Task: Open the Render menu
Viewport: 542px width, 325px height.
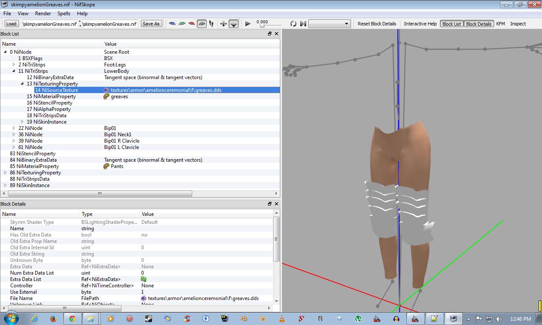Action: pyautogui.click(x=43, y=14)
